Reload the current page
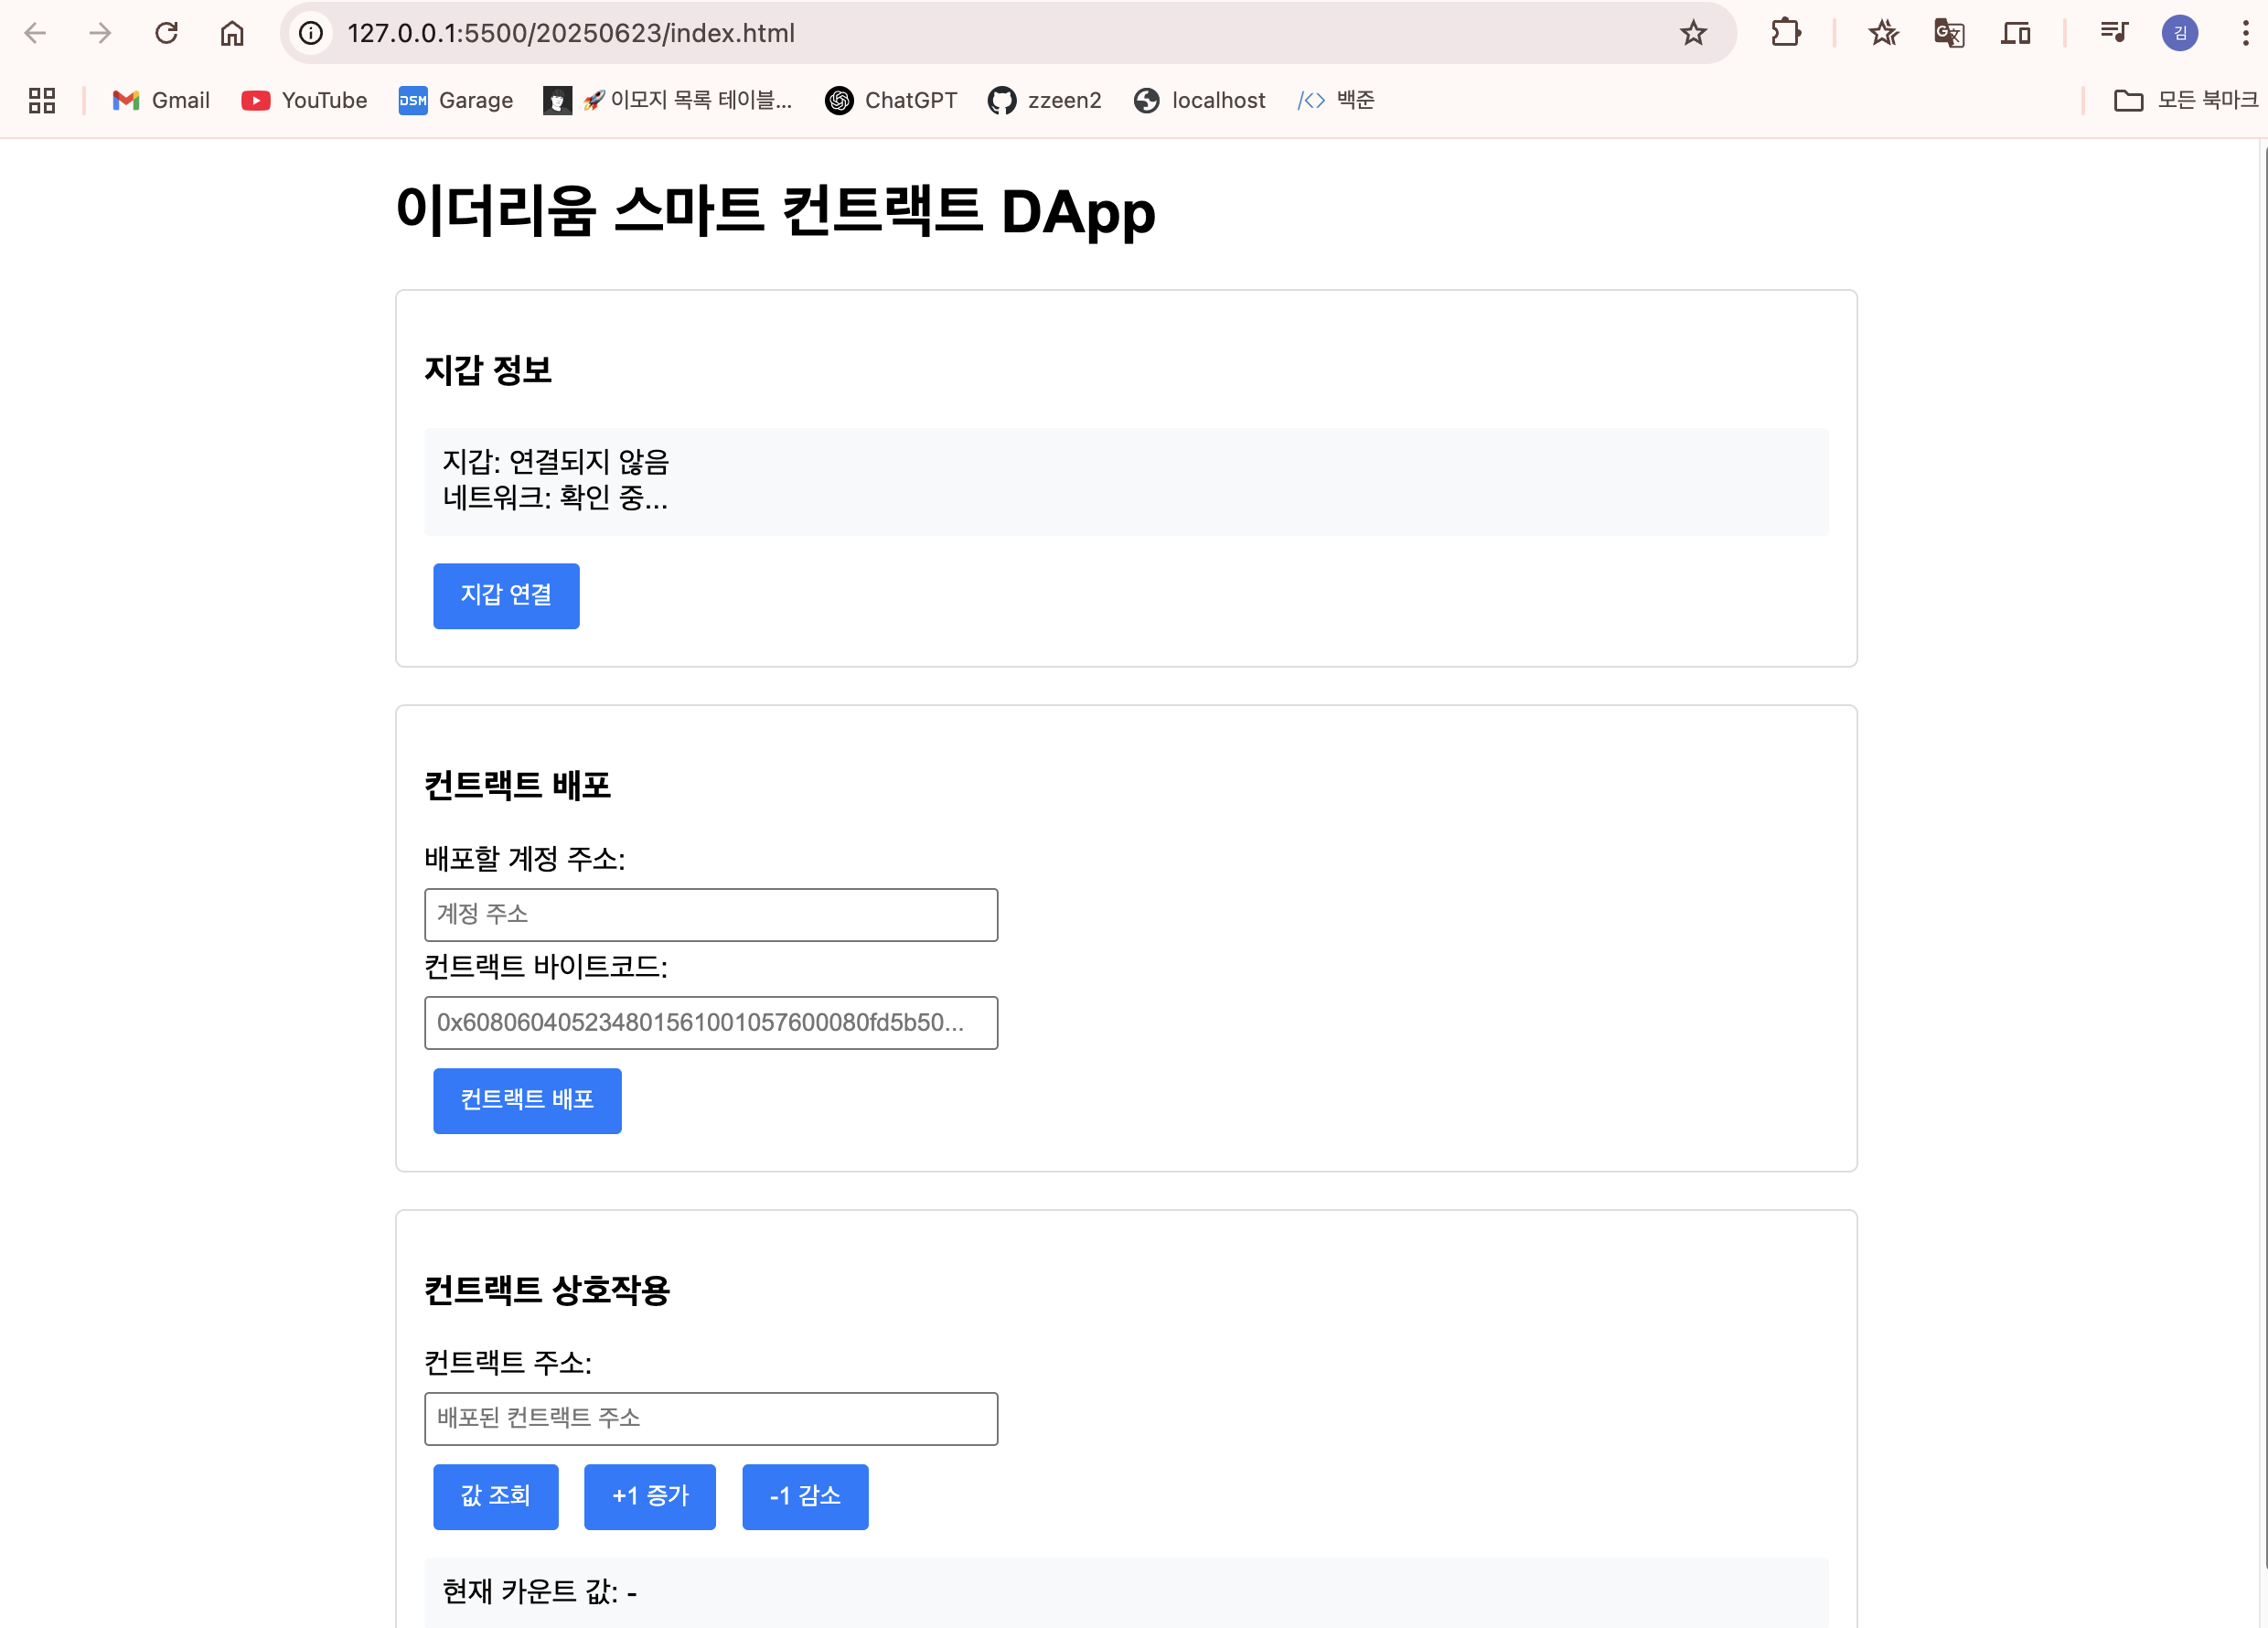The image size is (2268, 1628). coord(167,32)
